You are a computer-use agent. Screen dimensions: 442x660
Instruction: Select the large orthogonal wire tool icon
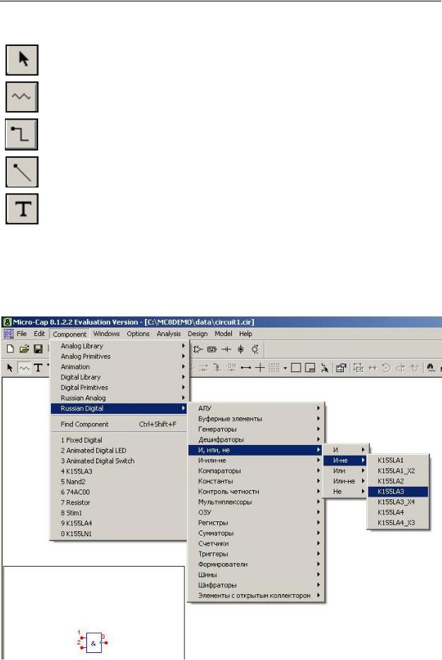coord(21,134)
